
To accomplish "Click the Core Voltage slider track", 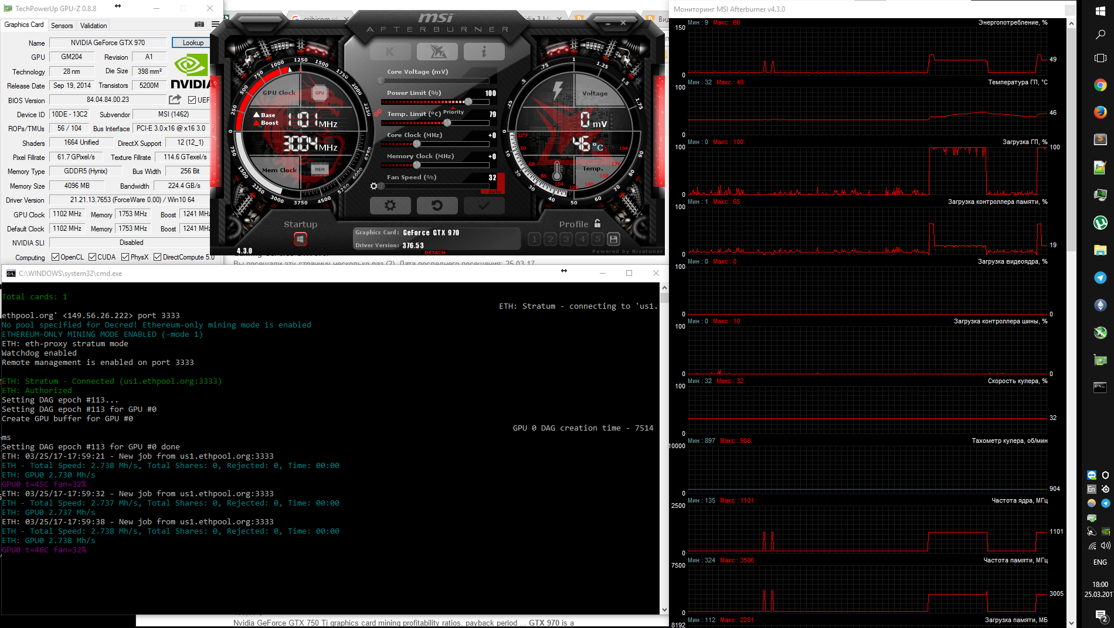I will click(434, 81).
